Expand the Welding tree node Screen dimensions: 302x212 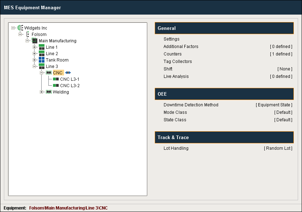(42, 92)
